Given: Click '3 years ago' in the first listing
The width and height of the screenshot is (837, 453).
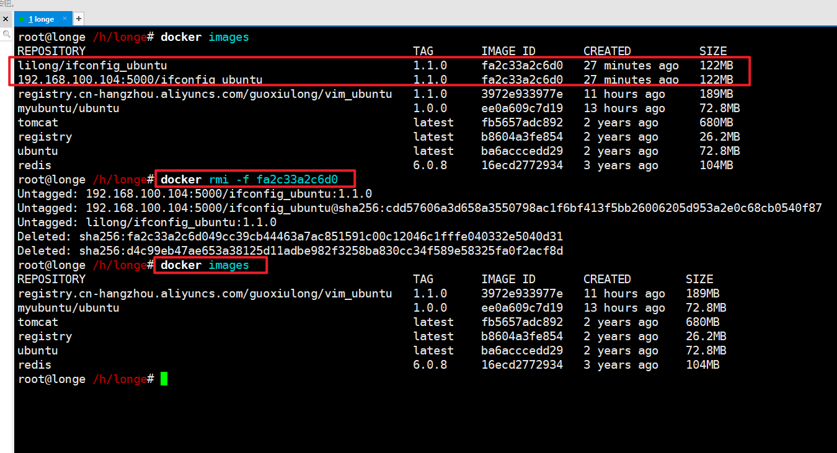Looking at the screenshot, I should pyautogui.click(x=621, y=165).
